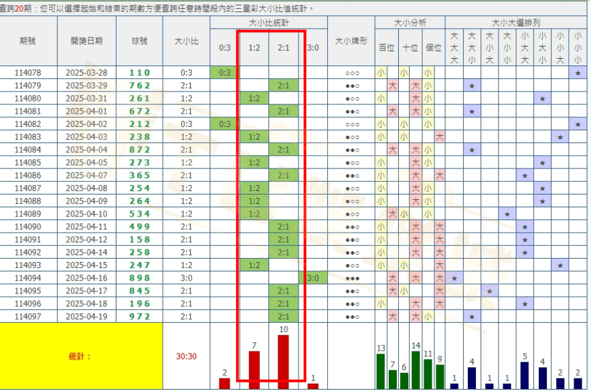The width and height of the screenshot is (591, 391).
Task: Click the ball number 898
Action: 140,278
